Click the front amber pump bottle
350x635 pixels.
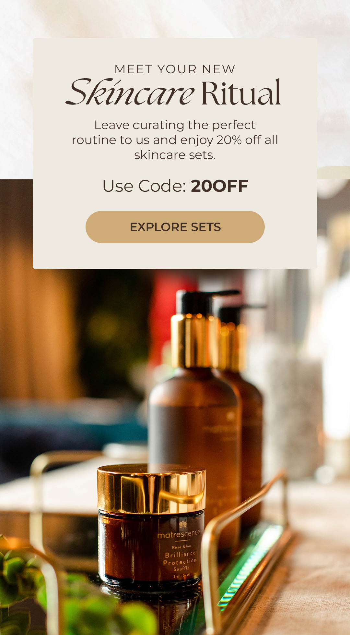click(x=194, y=422)
